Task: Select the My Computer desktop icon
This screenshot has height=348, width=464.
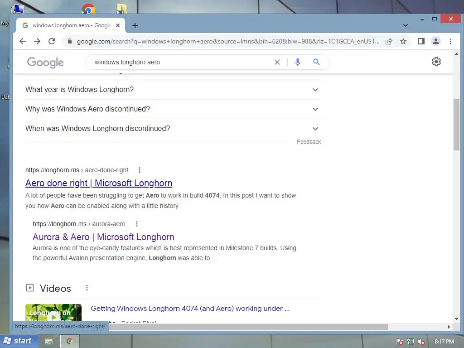Action: [x=18, y=9]
